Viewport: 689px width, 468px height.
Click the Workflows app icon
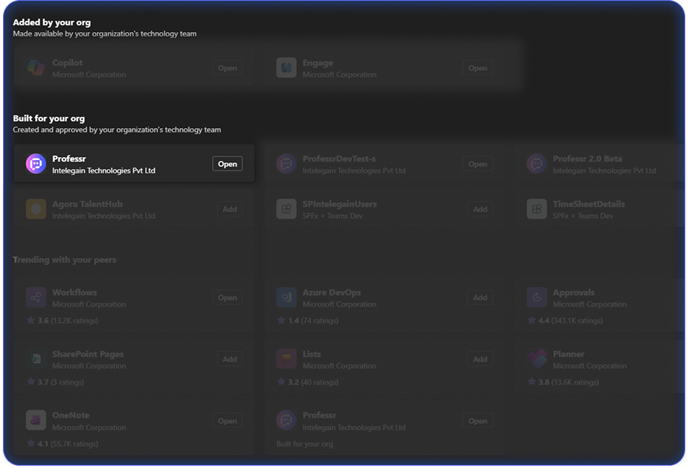tap(36, 298)
